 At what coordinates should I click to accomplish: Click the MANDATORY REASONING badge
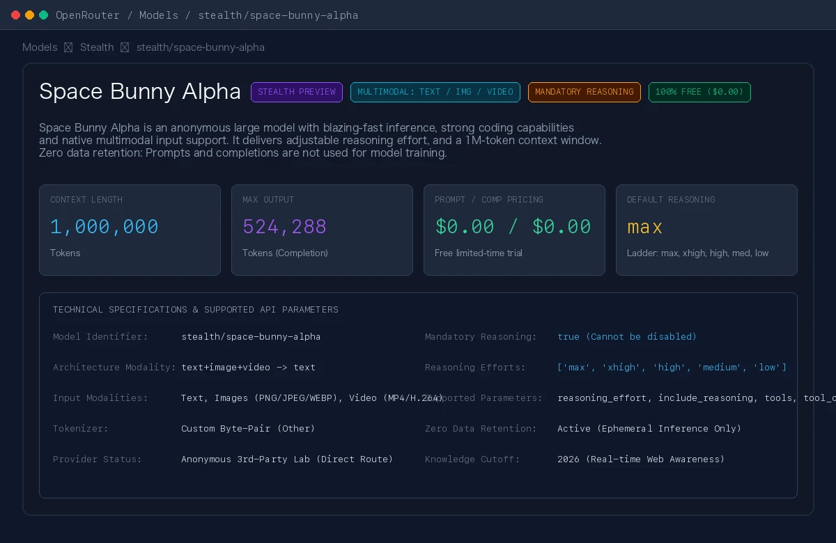(x=585, y=92)
